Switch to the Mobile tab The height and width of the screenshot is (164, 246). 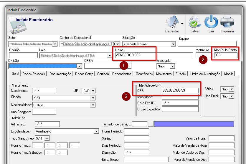pyautogui.click(x=229, y=74)
